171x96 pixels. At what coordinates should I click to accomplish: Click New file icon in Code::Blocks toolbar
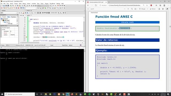coord(2,6)
